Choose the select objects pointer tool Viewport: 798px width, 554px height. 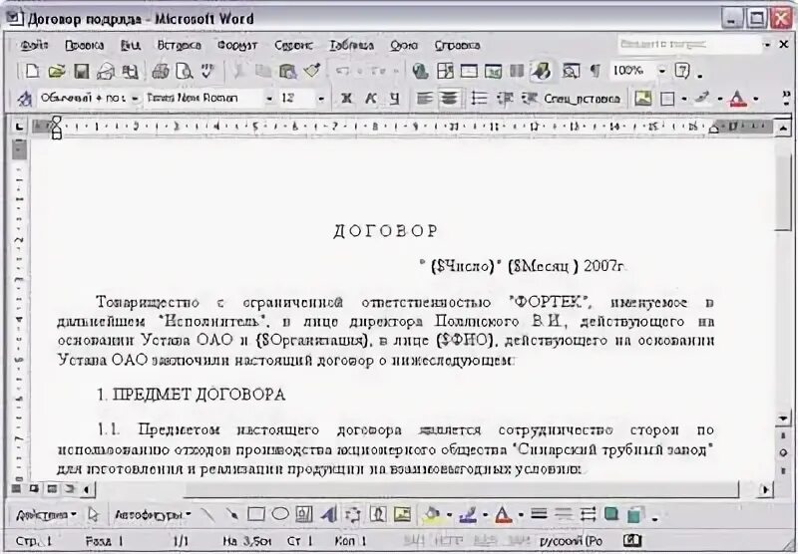pyautogui.click(x=93, y=515)
